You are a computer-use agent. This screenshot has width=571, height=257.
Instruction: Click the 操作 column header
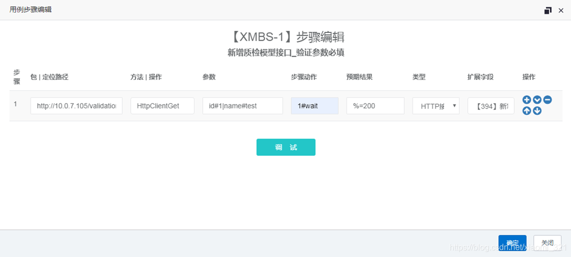click(x=529, y=77)
